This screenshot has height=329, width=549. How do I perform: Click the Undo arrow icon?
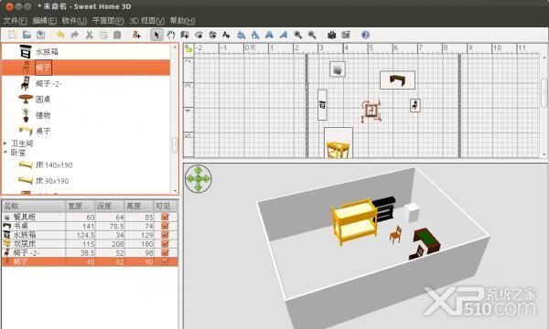tap(60, 35)
